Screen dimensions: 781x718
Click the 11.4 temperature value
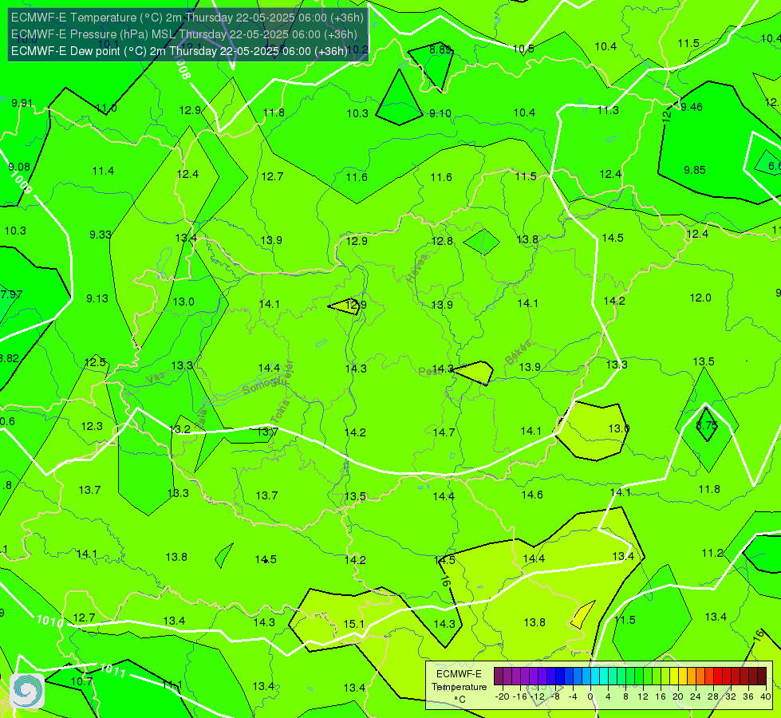pos(103,171)
